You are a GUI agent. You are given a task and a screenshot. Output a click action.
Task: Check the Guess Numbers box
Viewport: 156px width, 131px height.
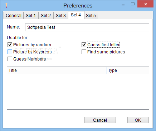(x=10, y=59)
